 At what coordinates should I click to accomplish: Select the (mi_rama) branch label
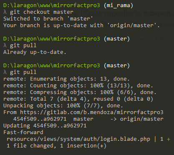click(x=119, y=5)
